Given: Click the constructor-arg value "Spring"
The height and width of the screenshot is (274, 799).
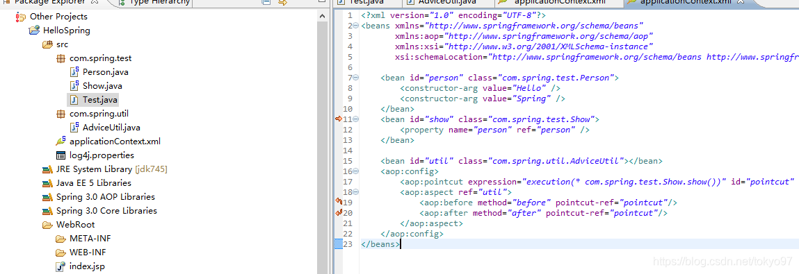Looking at the screenshot, I should [533, 99].
